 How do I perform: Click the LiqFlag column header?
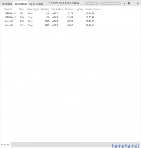click(x=79, y=9)
